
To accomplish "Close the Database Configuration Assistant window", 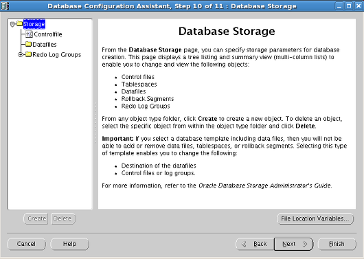I will coord(359,5).
